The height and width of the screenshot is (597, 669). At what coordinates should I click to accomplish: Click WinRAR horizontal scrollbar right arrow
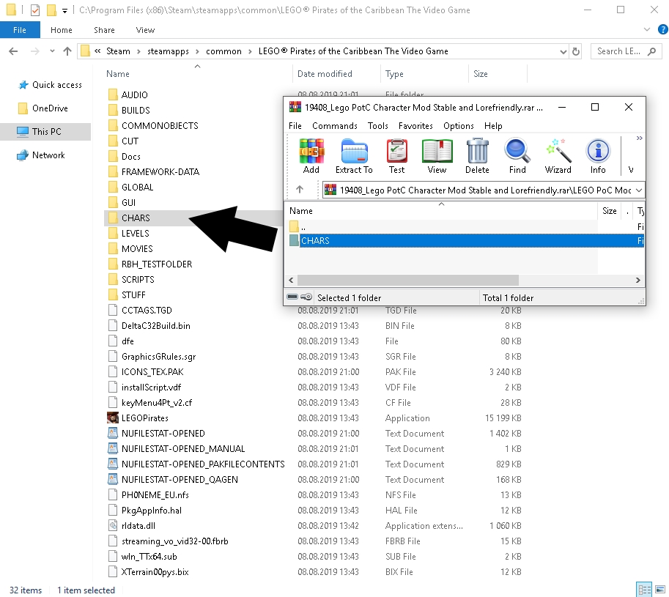pos(637,280)
